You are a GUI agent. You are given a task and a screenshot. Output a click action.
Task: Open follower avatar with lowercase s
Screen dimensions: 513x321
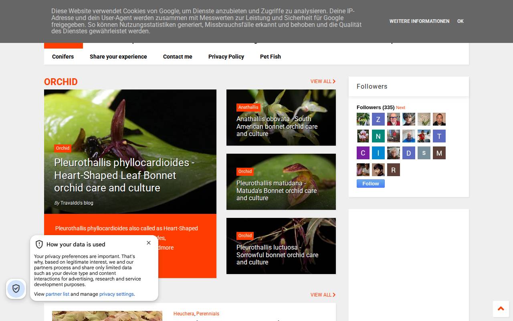click(x=424, y=153)
